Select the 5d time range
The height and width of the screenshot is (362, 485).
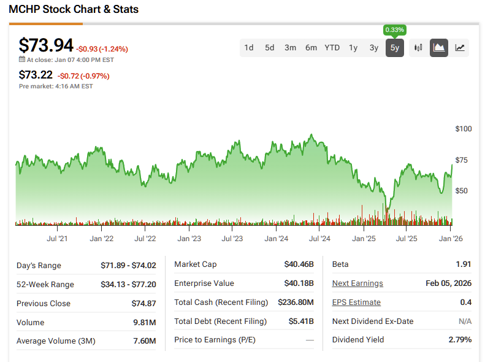pos(270,48)
